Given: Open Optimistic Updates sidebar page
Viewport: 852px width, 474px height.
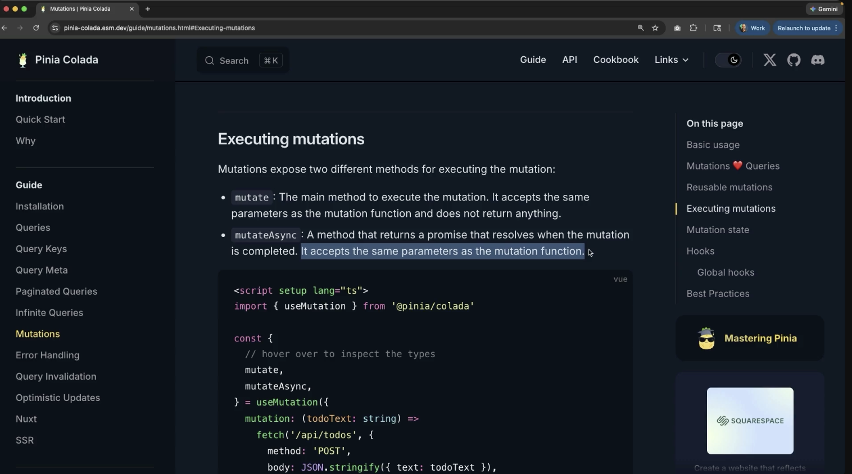Looking at the screenshot, I should [58, 398].
